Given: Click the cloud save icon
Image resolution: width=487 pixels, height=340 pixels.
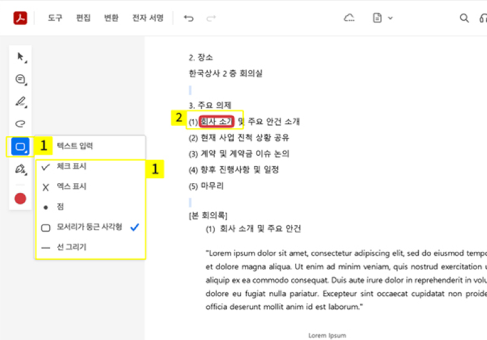Looking at the screenshot, I should pos(349,18).
